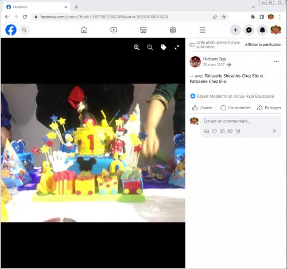Click the J'aime button
This screenshot has width=287, height=269.
[x=202, y=108]
